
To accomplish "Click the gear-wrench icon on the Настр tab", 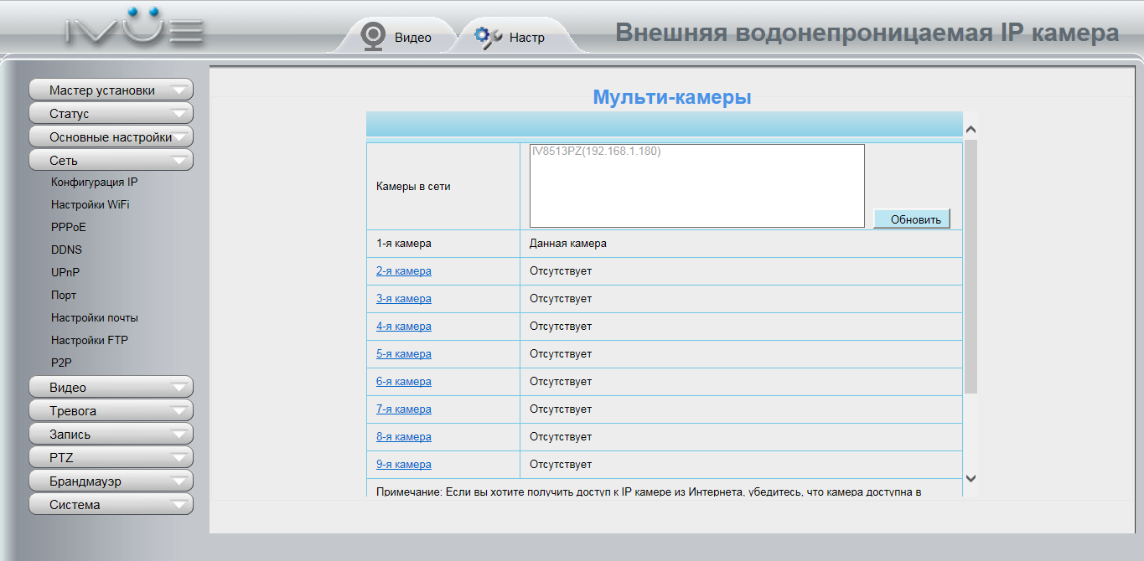I will click(488, 37).
